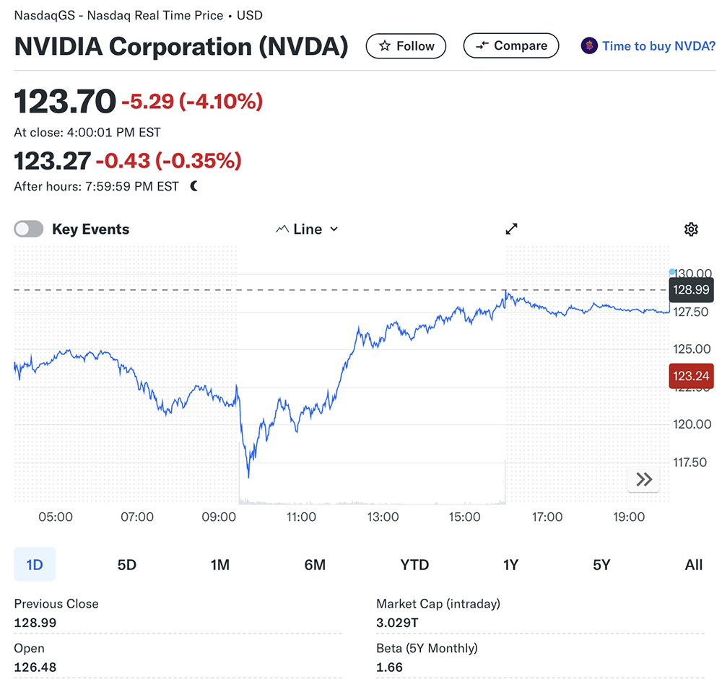Select the 1M range tab
Screen dimensions: 722x679
pyautogui.click(x=220, y=565)
